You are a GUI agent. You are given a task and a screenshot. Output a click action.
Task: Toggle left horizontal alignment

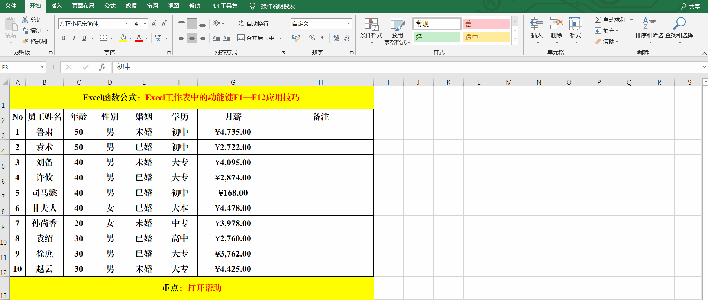(181, 38)
